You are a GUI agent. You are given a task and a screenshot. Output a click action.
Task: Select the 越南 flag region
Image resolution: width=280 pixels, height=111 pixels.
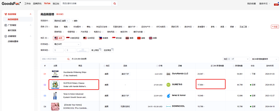point(141,38)
